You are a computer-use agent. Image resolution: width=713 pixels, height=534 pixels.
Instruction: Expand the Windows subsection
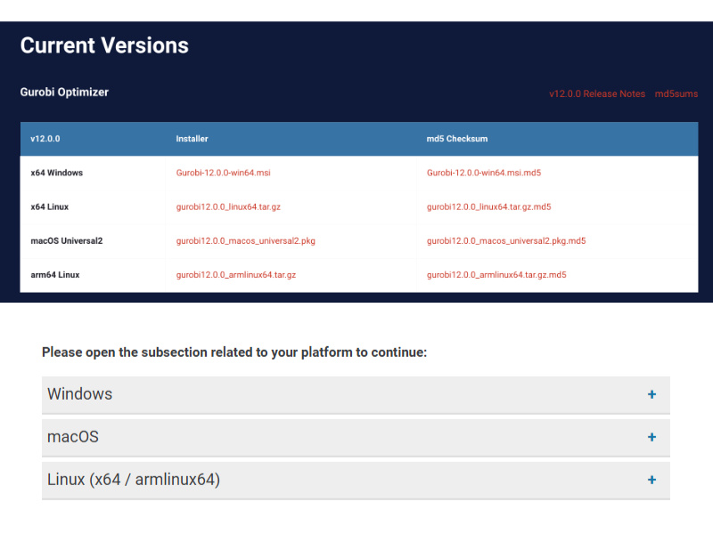[356, 394]
